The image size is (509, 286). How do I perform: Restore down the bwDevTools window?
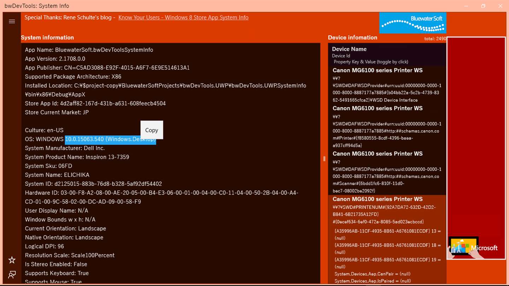pyautogui.click(x=483, y=6)
